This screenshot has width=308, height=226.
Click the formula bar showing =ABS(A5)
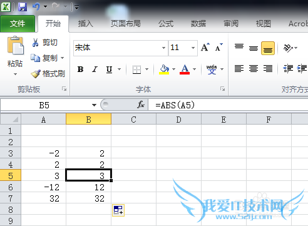228,105
